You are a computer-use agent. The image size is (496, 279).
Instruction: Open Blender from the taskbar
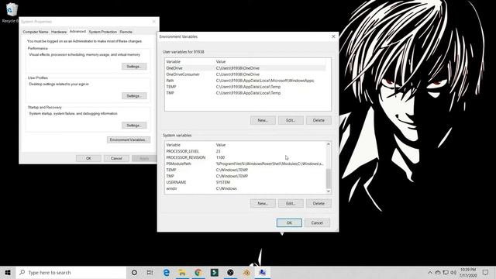pos(246,272)
